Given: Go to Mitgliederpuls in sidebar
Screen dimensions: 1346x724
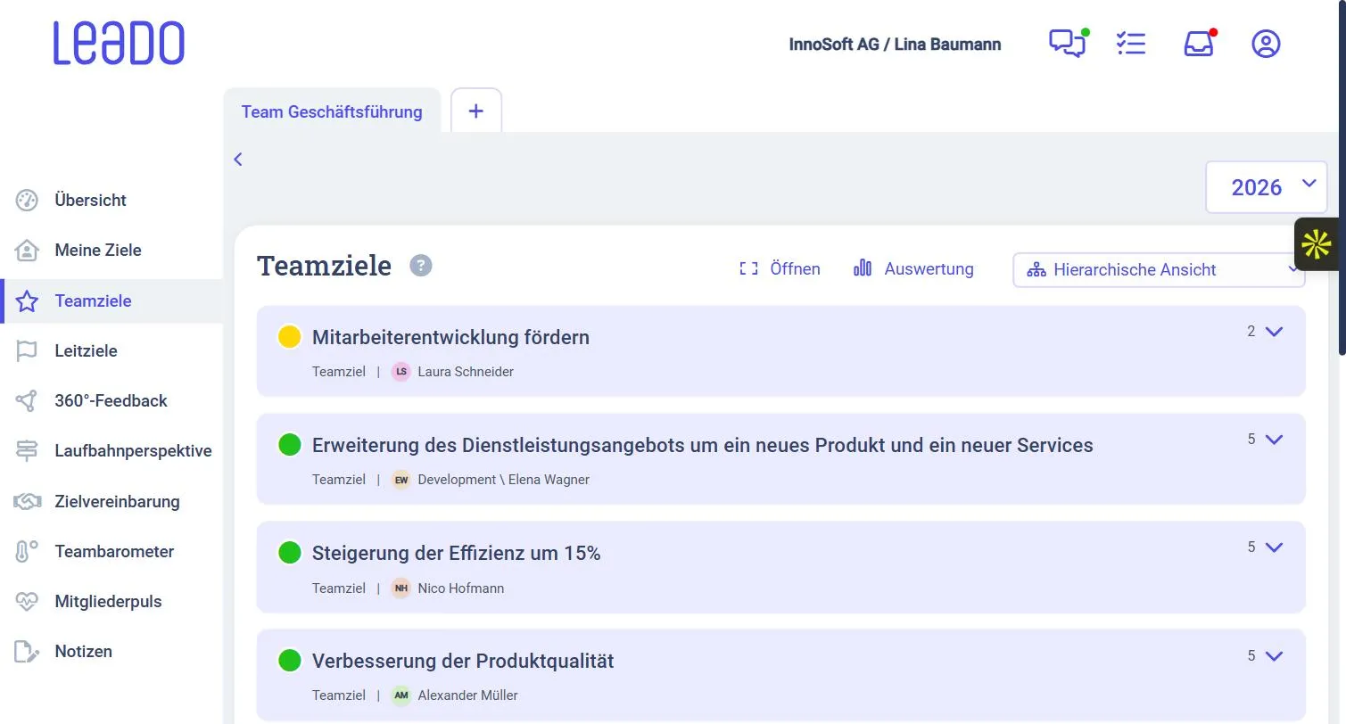Looking at the screenshot, I should coord(108,601).
